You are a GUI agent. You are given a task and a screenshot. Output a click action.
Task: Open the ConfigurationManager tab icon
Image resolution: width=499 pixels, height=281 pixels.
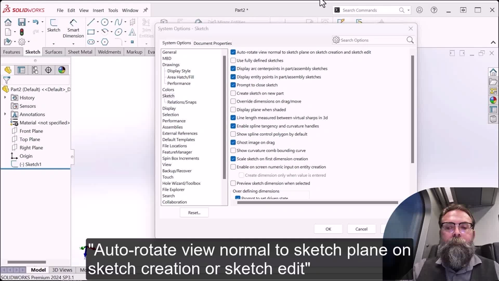35,70
